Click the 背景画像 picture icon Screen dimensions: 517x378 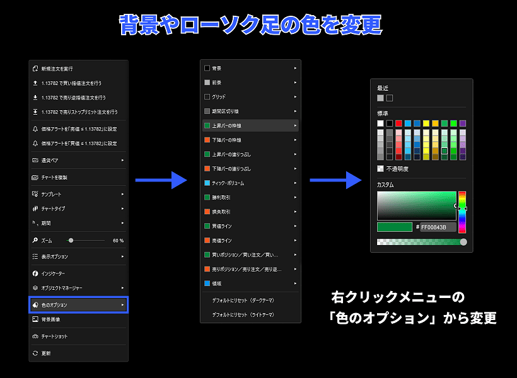click(x=35, y=319)
